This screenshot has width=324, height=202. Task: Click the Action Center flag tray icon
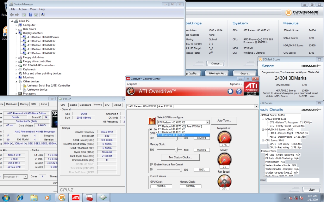click(x=301, y=198)
